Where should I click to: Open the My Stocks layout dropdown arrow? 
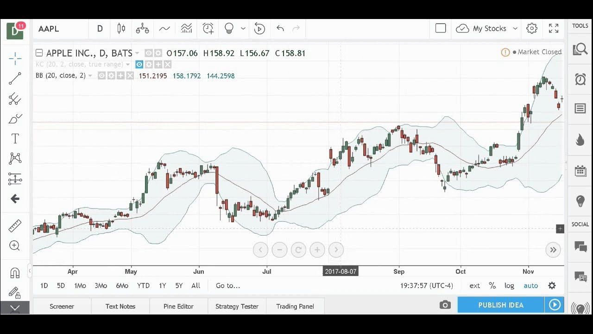point(515,29)
